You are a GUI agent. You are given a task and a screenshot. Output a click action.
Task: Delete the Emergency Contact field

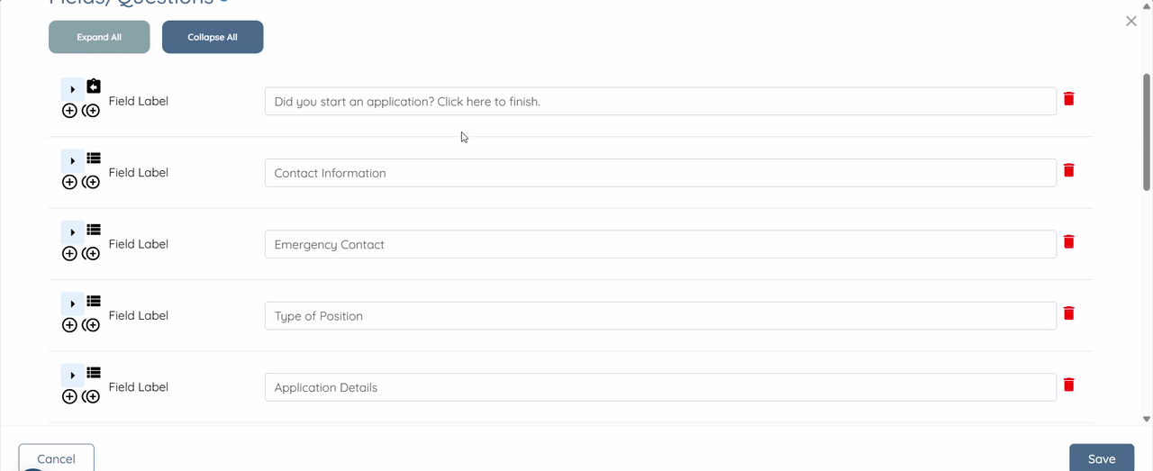[x=1069, y=241]
